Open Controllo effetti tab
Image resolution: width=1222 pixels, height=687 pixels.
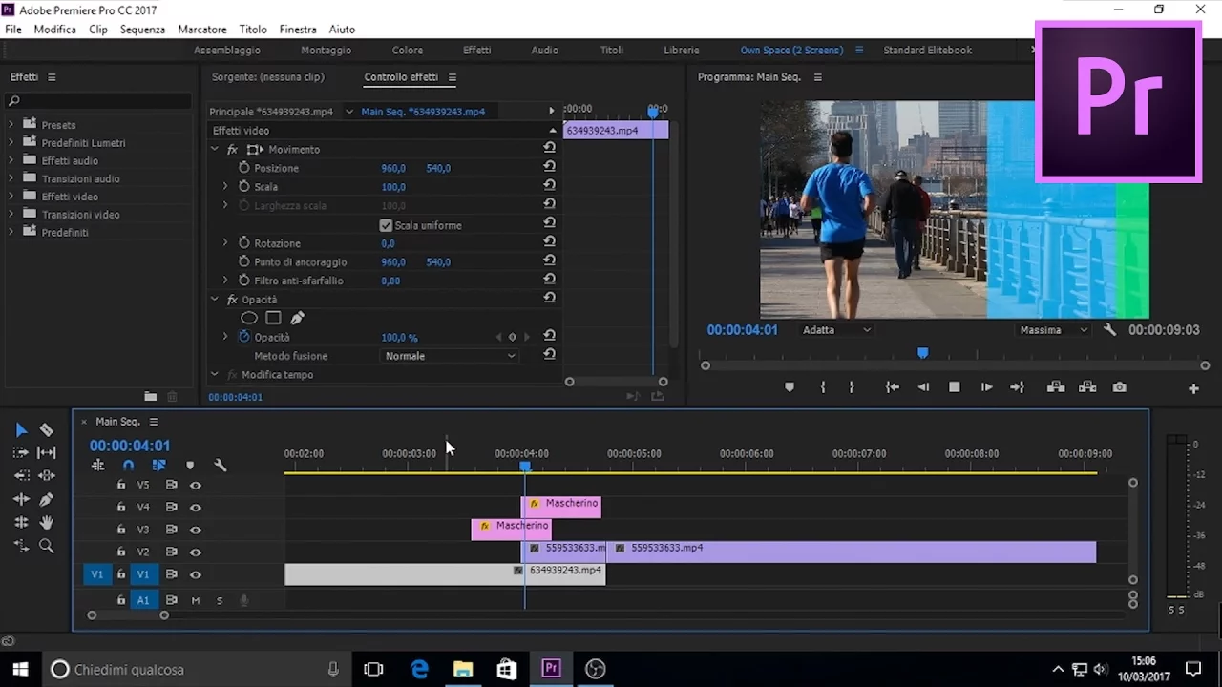coord(401,77)
